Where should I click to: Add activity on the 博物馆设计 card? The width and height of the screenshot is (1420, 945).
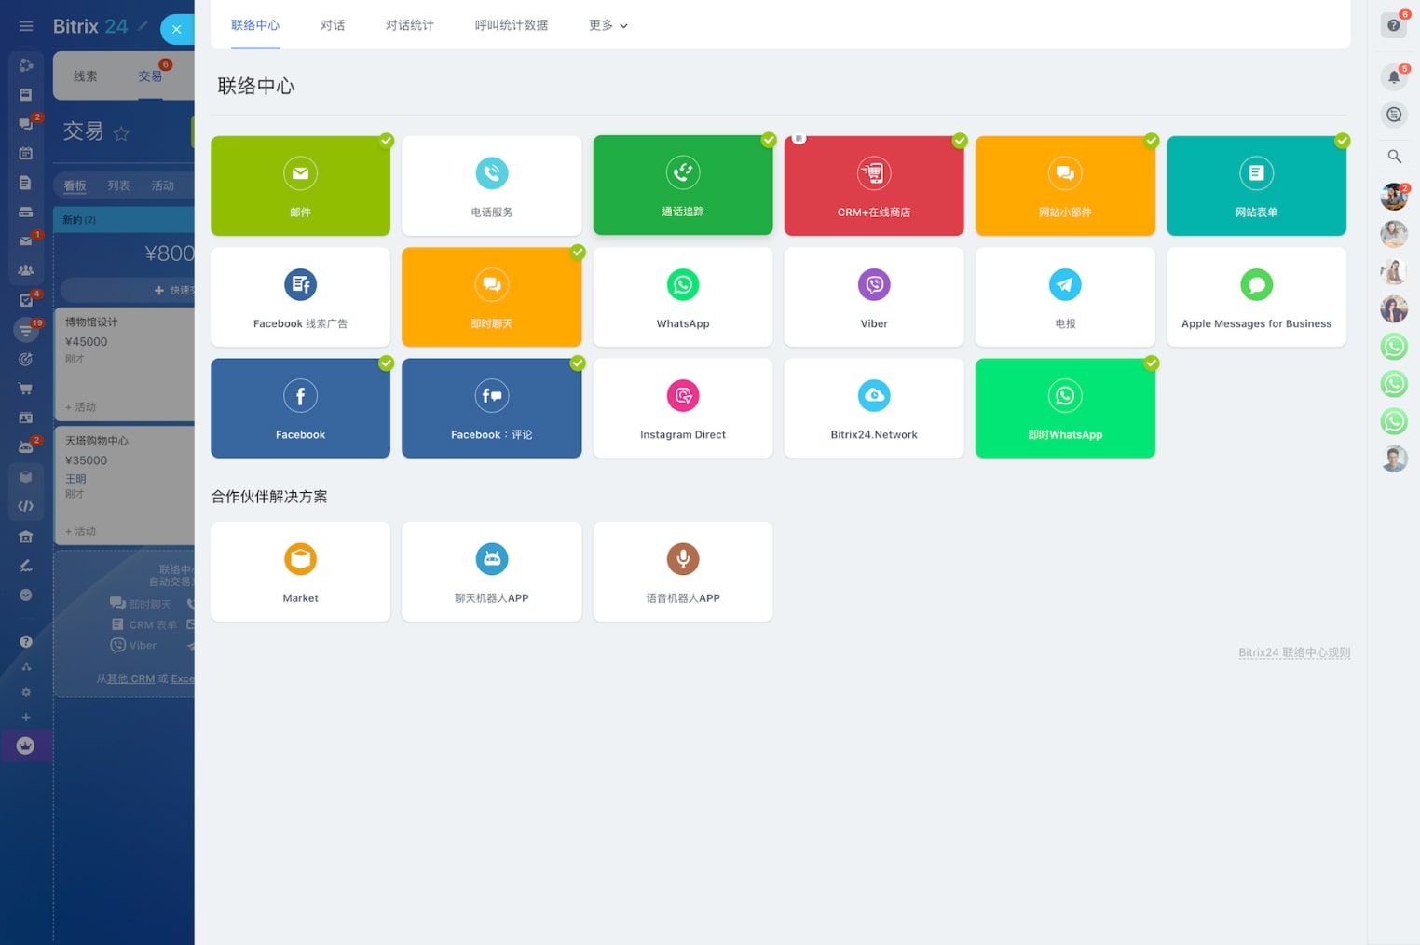(81, 407)
